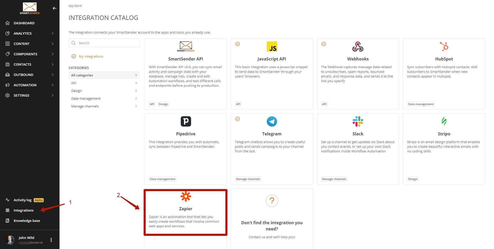Click the Pipedrive logo icon
This screenshot has width=494, height=249.
[186, 121]
